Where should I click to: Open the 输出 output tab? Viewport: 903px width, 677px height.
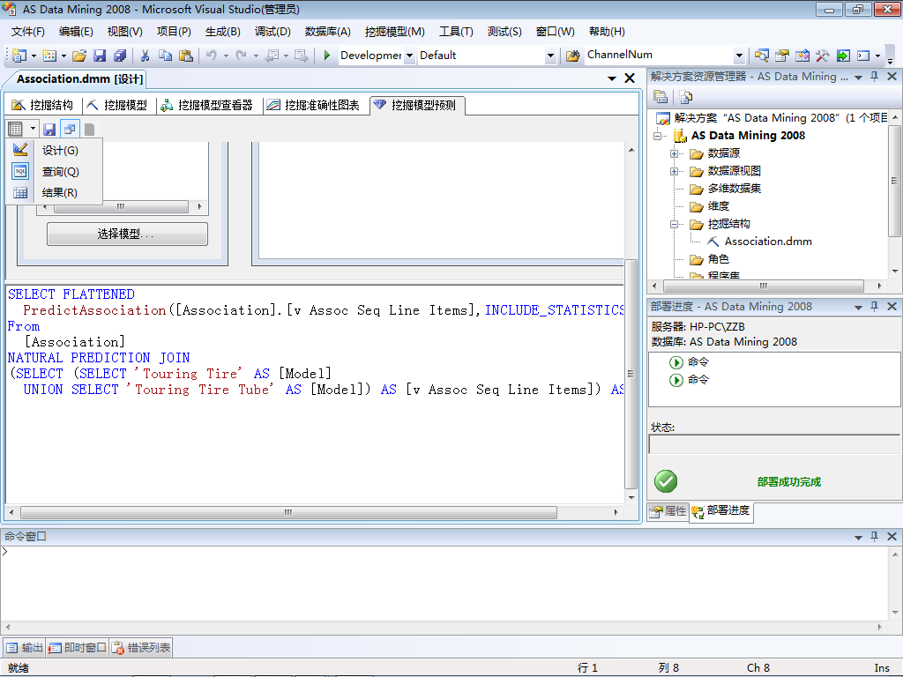coord(24,648)
